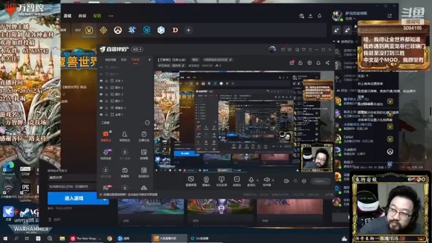
Task: Toggle visibility of 摄像头 1 layer
Action: coord(101,107)
